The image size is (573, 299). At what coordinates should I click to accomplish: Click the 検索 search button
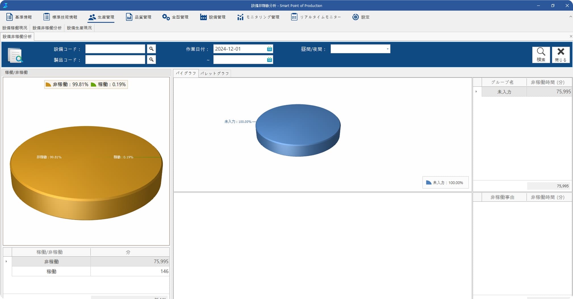coord(541,54)
